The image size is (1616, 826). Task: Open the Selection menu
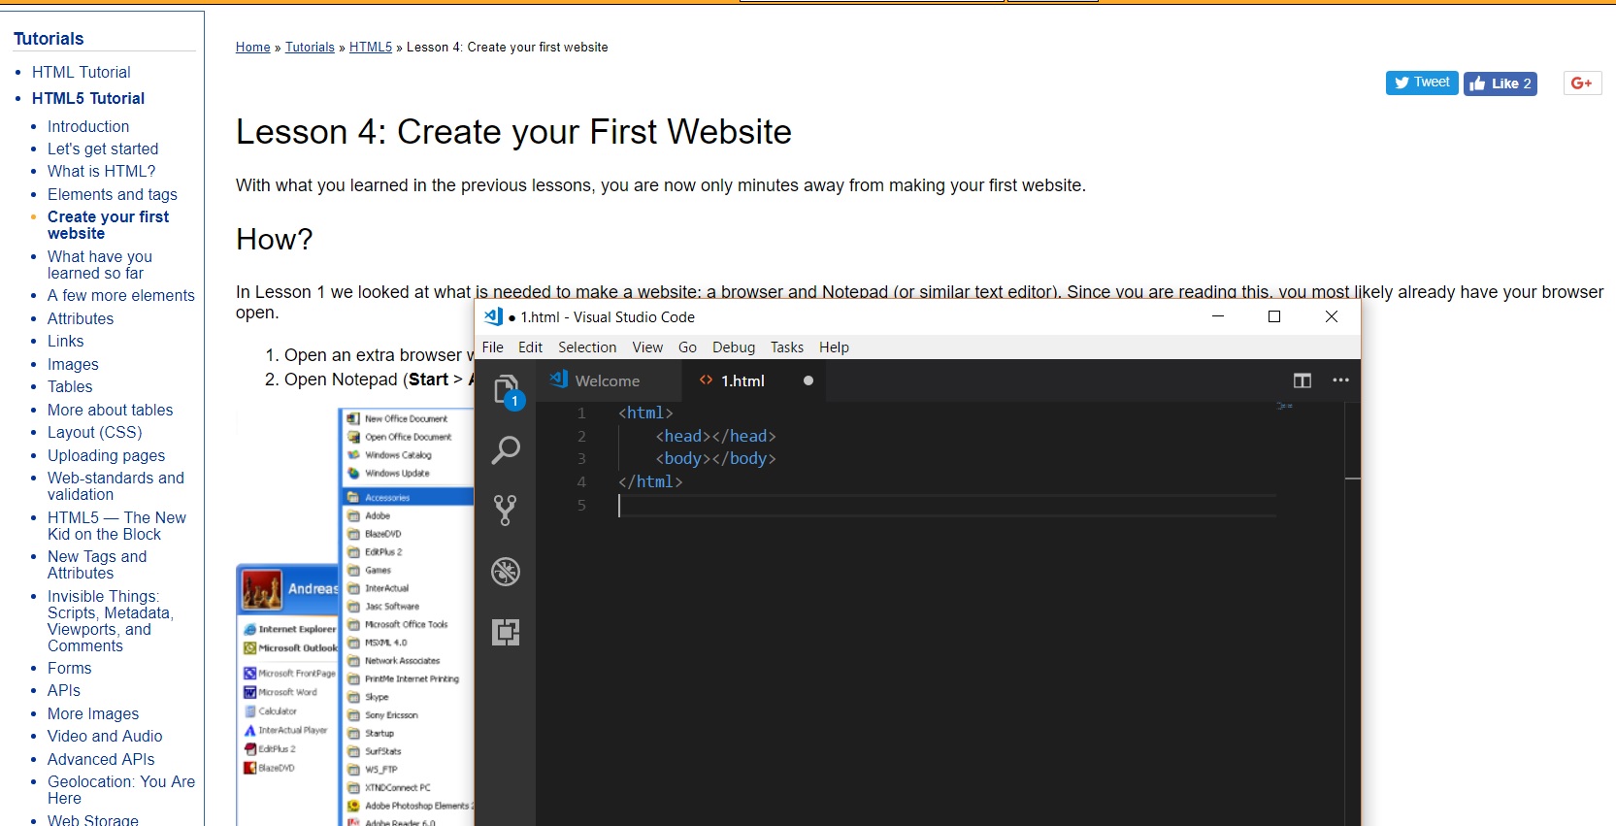coord(587,347)
